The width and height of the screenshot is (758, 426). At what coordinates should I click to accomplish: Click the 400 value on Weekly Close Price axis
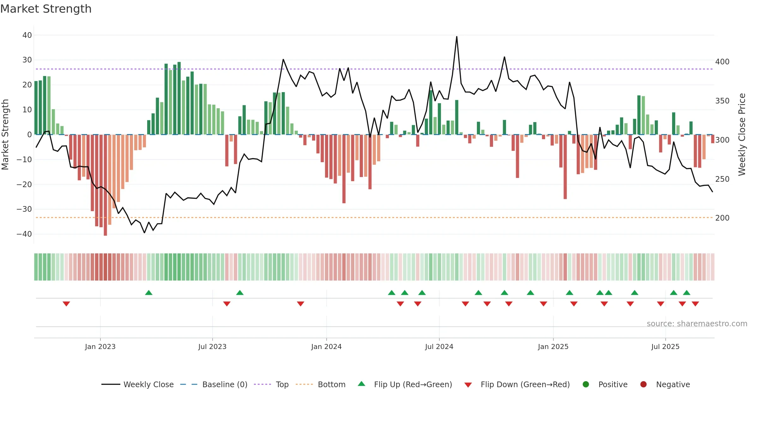722,62
